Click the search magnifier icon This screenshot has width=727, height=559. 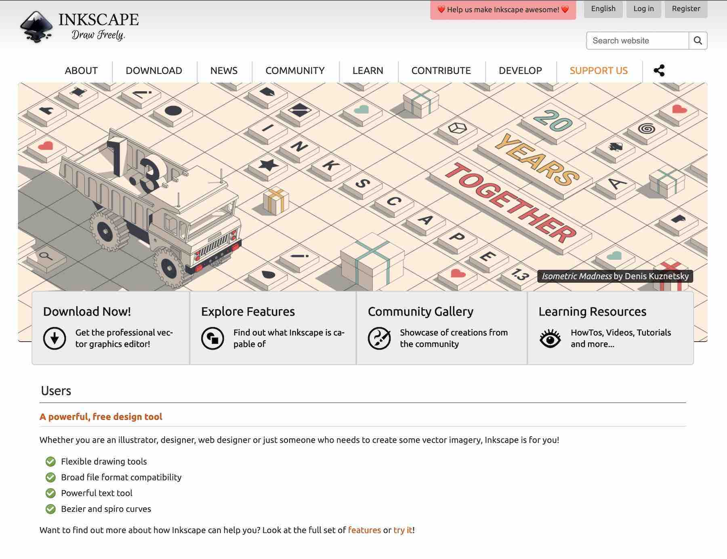(x=698, y=40)
